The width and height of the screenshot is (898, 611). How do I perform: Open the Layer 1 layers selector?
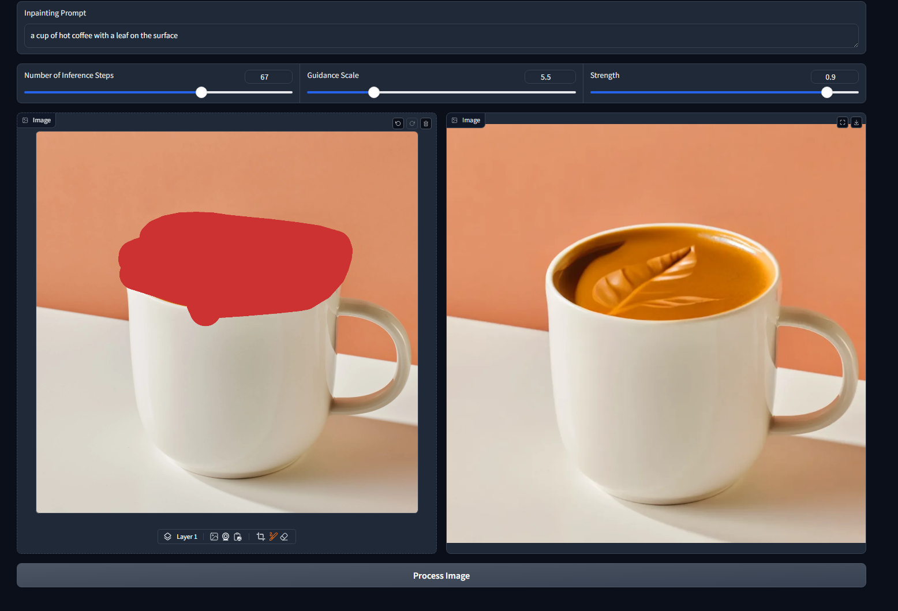point(181,537)
